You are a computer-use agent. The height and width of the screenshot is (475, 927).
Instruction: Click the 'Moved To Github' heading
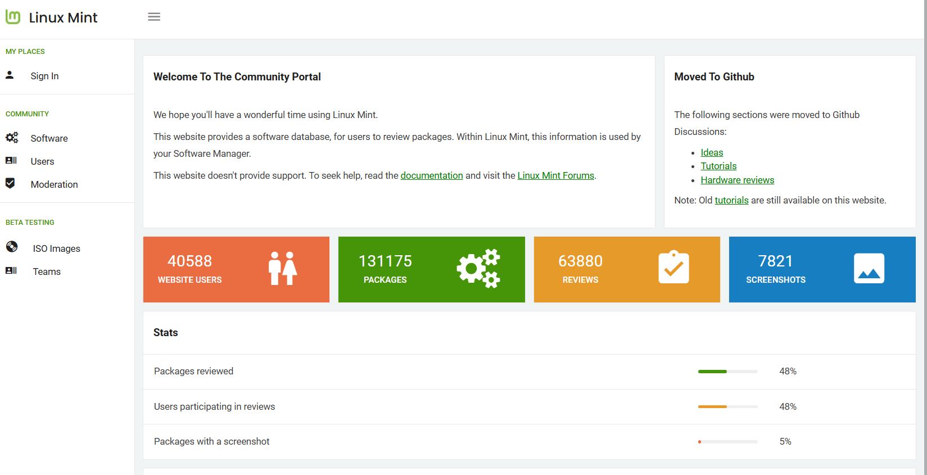(x=714, y=76)
